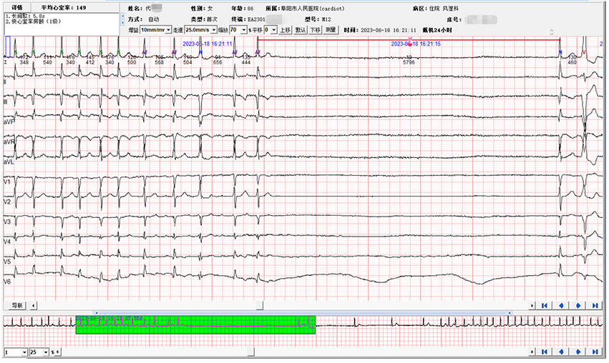Go to next page in main ECG view
This screenshot has height=363, width=609.
(x=578, y=306)
